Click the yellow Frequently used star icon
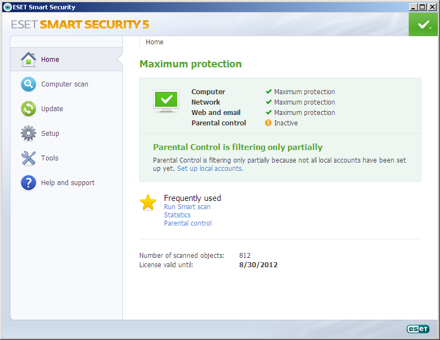The height and width of the screenshot is (340, 440). (148, 203)
